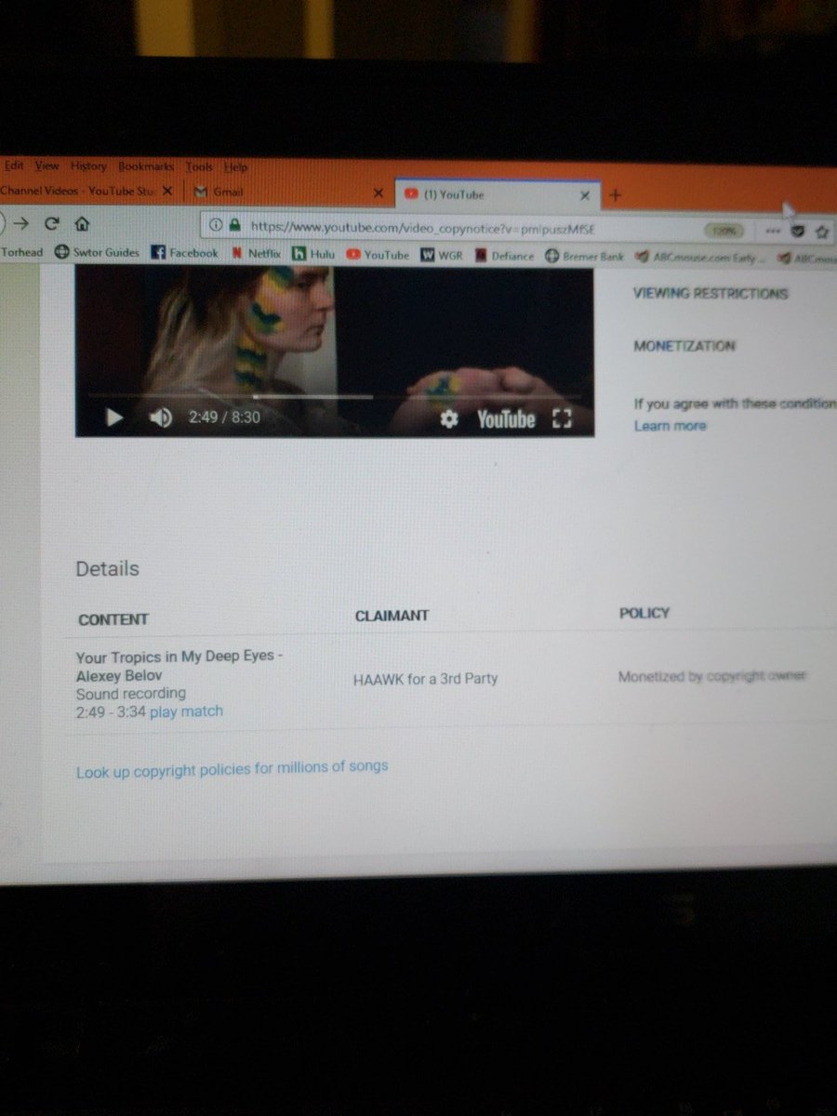The width and height of the screenshot is (837, 1116).
Task: Open the Facebook bookmark
Action: point(184,253)
